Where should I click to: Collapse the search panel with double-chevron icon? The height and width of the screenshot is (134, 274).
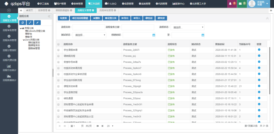(x=267, y=18)
